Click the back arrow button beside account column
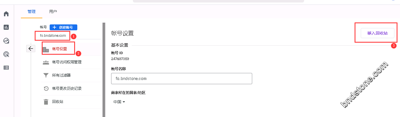 point(30,48)
